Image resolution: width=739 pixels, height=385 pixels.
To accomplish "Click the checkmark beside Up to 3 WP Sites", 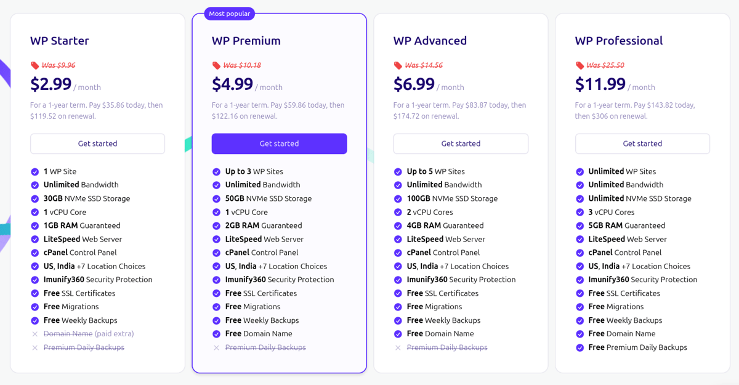I will coord(217,172).
